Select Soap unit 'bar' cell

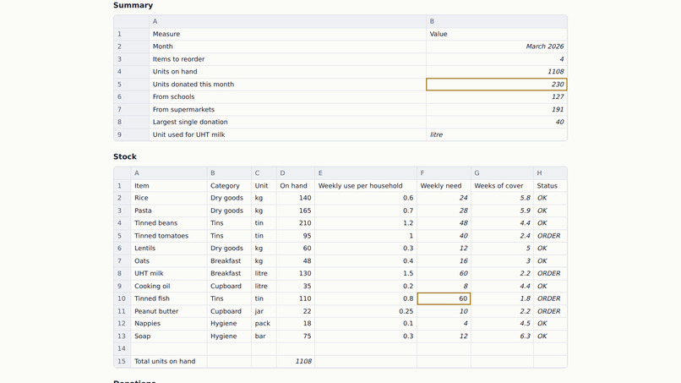click(x=264, y=336)
